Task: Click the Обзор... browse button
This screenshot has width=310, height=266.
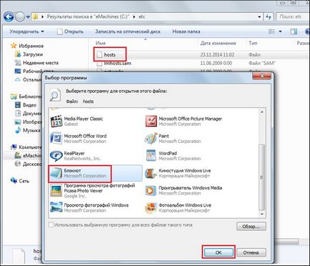Action: coord(251,226)
